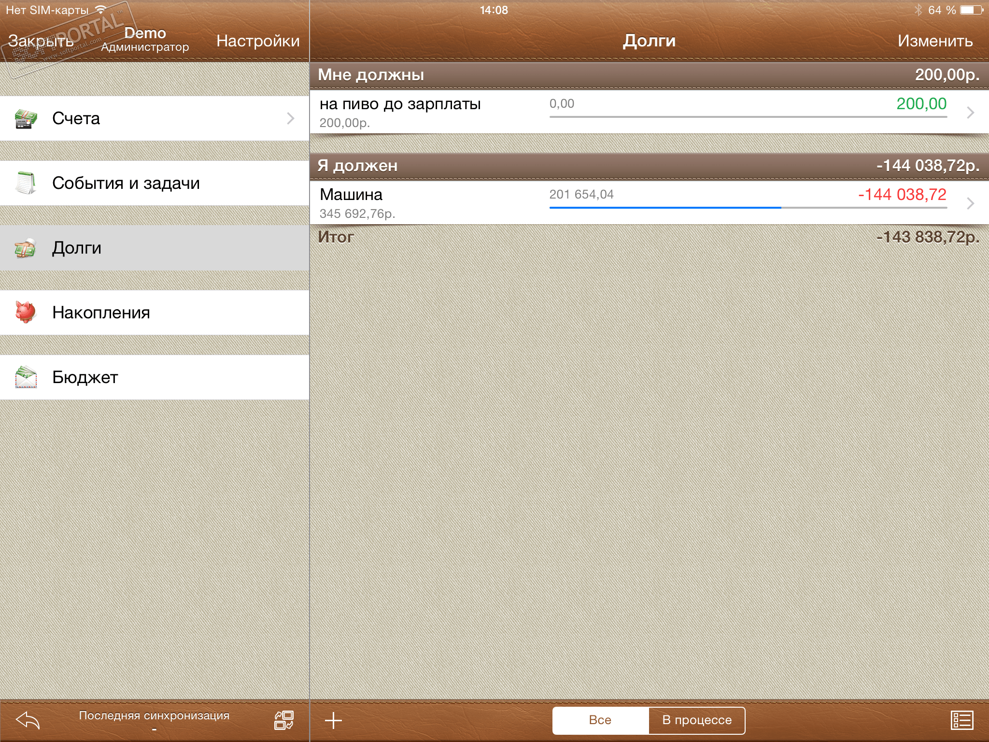Switch filter to Все
This screenshot has height=742, width=989.
pos(600,720)
